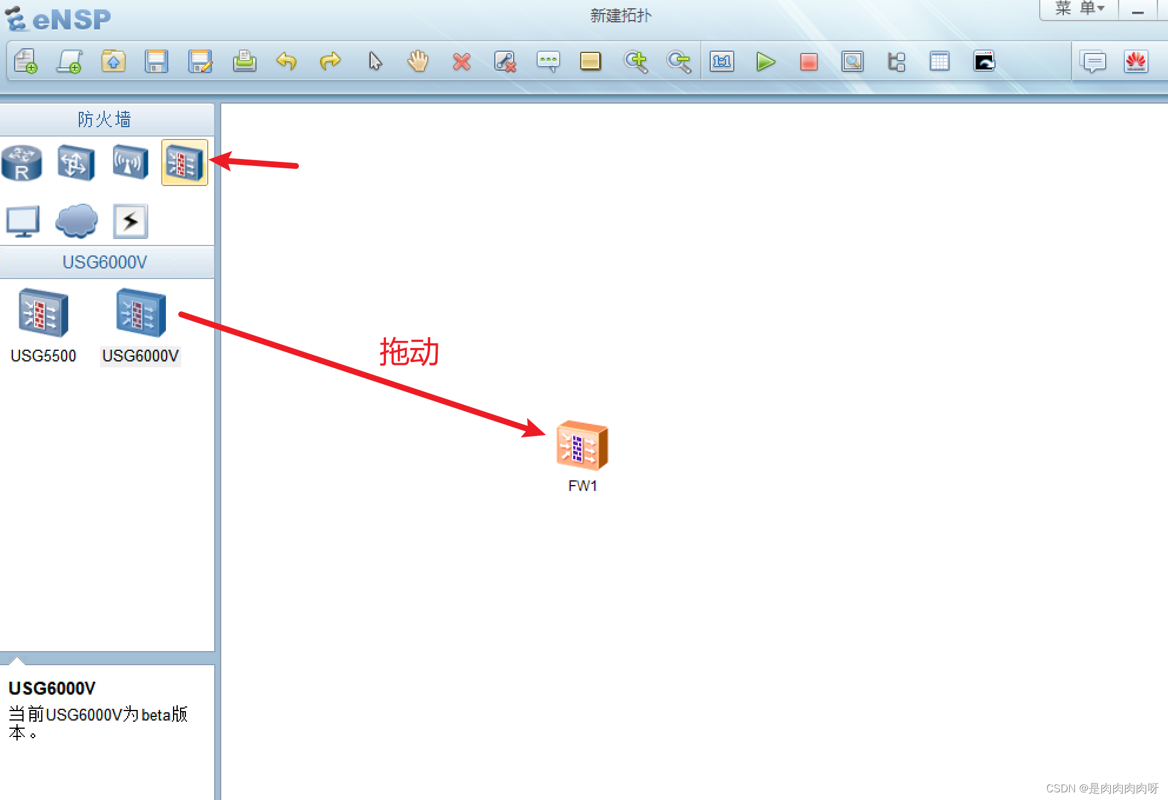Select the firewall device category icon
1168x800 pixels.
pyautogui.click(x=184, y=163)
